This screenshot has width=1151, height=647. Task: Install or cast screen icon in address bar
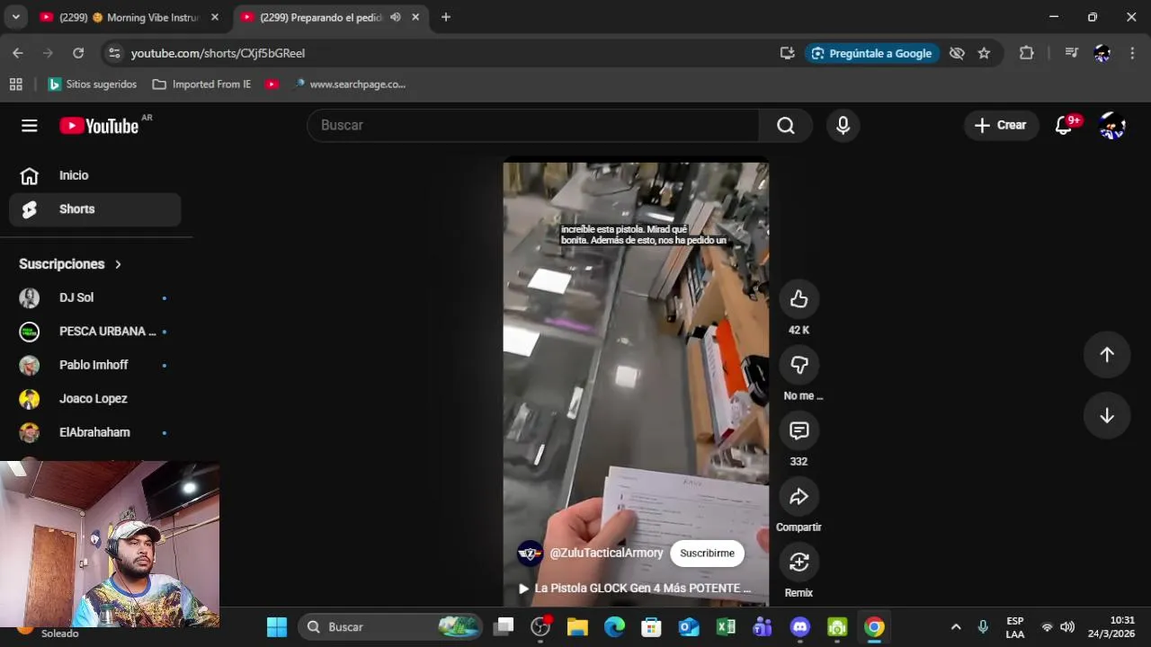pos(788,53)
